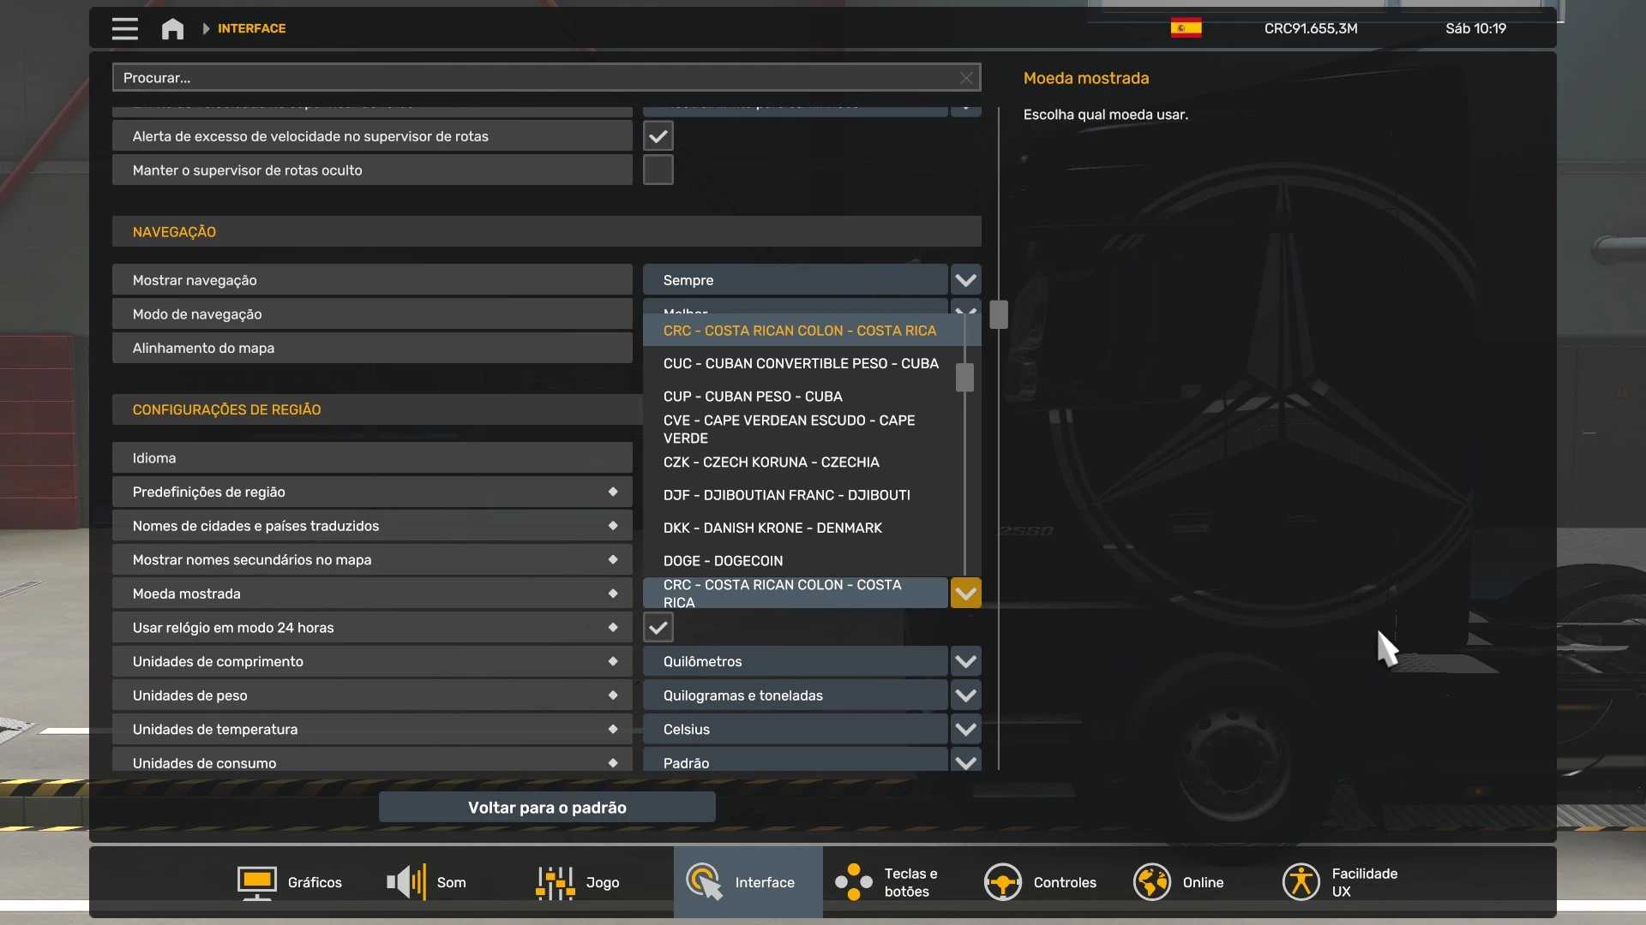Screen dimensions: 1646x925
Task: Click Voltar para o padrão button
Action: (547, 808)
